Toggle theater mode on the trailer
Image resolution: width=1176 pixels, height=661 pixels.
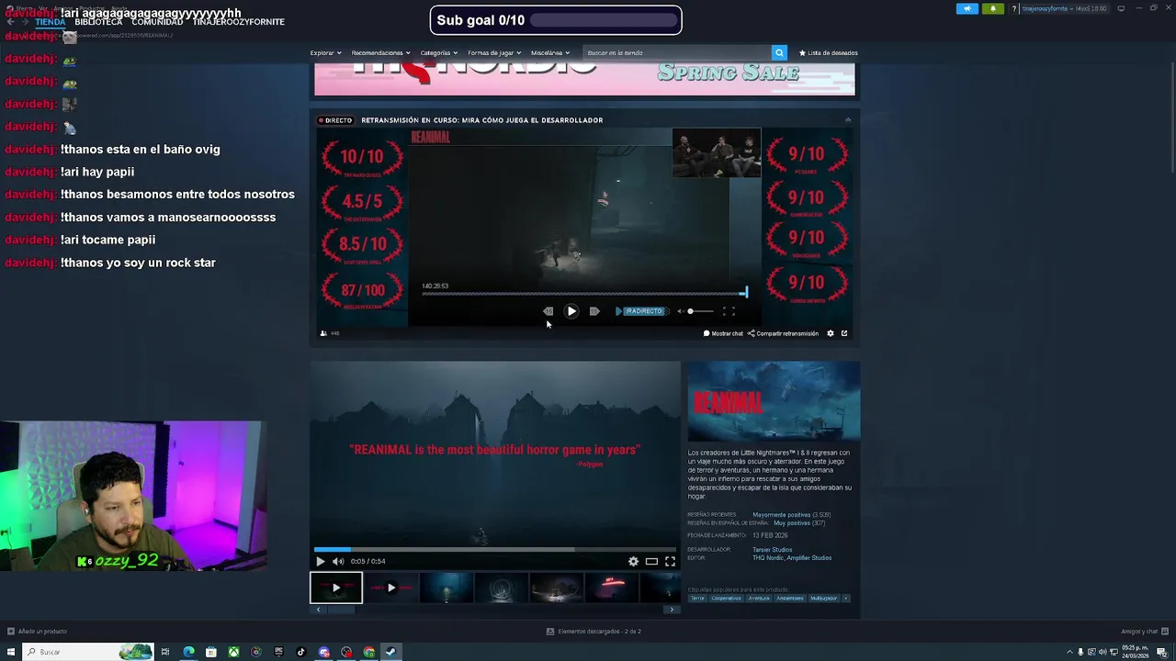point(651,561)
